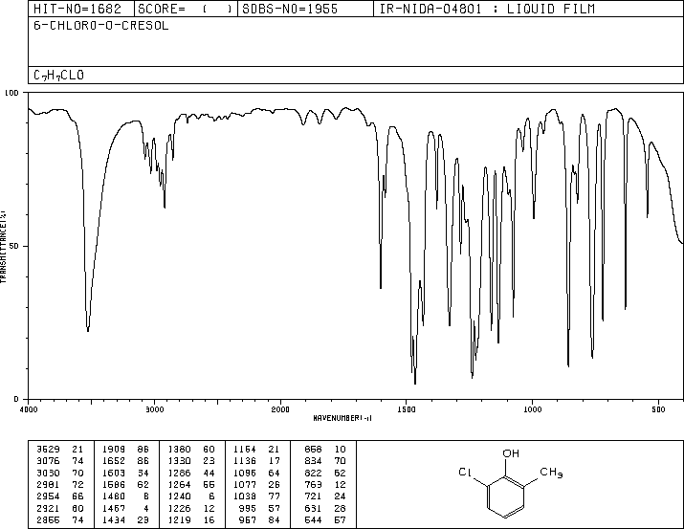This screenshot has height=529, width=684.
Task: Click the 1000 x-axis tick label
Action: (x=532, y=409)
